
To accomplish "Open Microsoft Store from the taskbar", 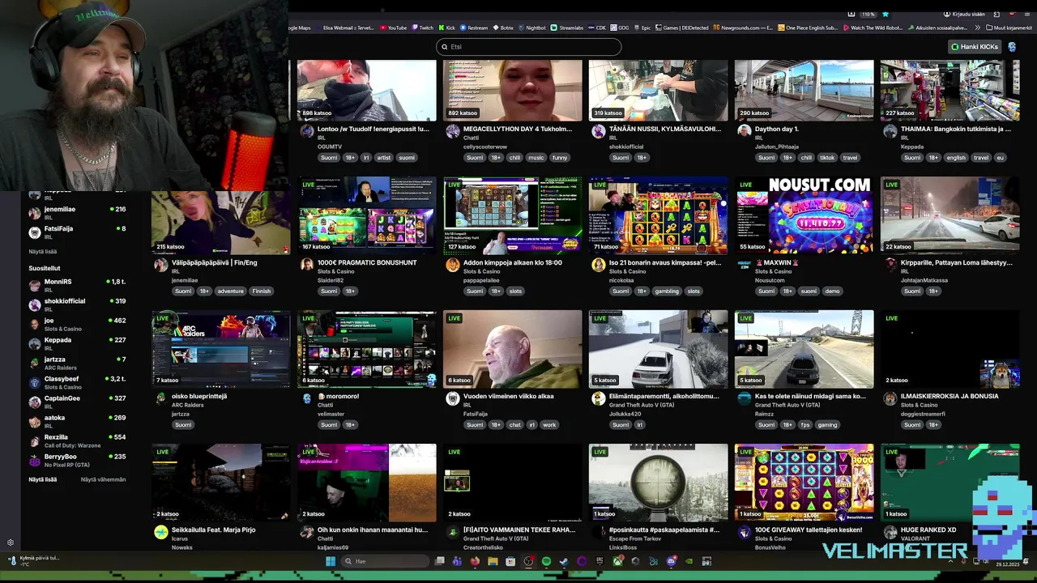I will [510, 561].
